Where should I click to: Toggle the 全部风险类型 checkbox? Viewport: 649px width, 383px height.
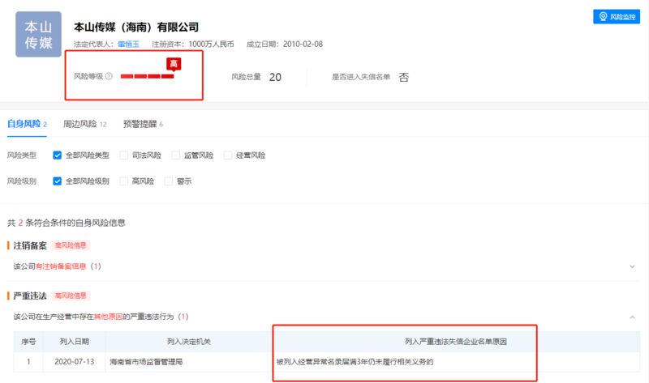[x=57, y=155]
